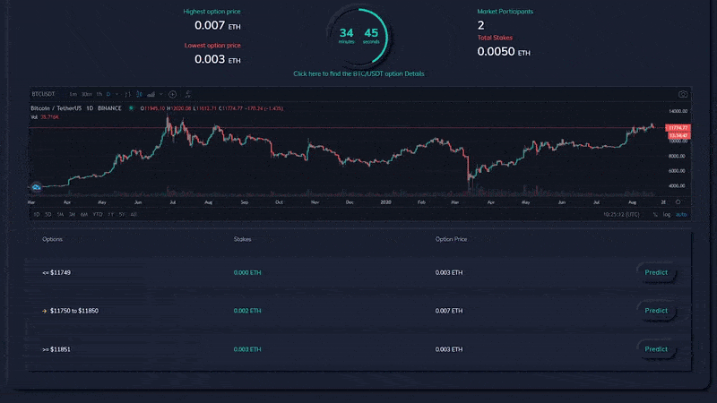This screenshot has height=403, width=717.
Task: Open BTC/USDT option details link
Action: (359, 73)
